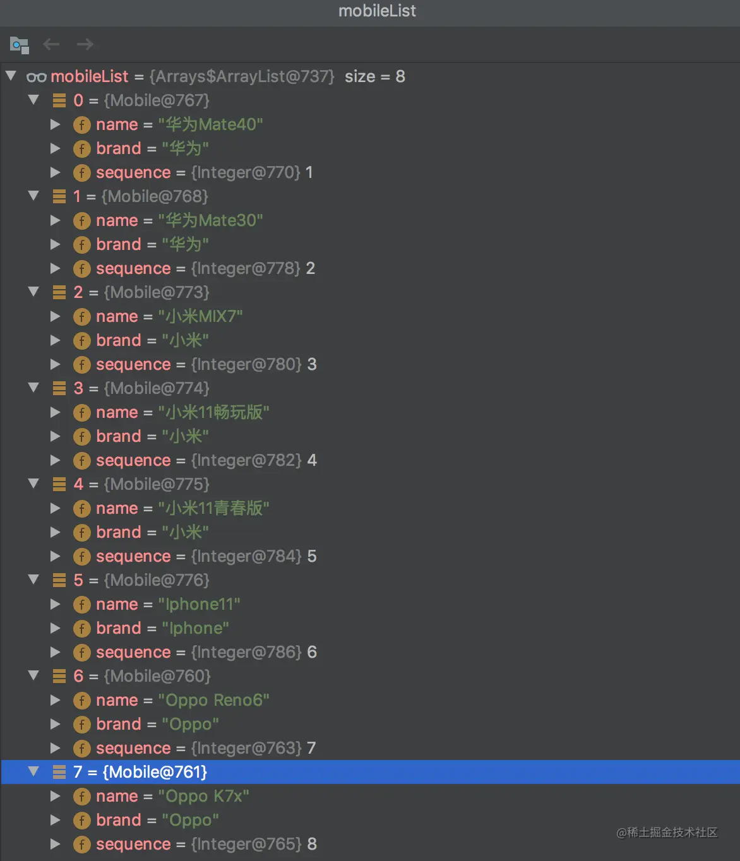Collapse element 5 Mobile@776
Screen dimensions: 740x861
click(x=33, y=579)
